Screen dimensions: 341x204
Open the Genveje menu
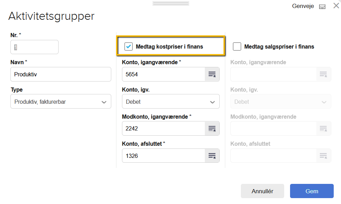[x=303, y=6]
